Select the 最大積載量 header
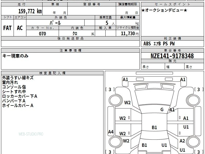 pyautogui.click(x=128, y=17)
